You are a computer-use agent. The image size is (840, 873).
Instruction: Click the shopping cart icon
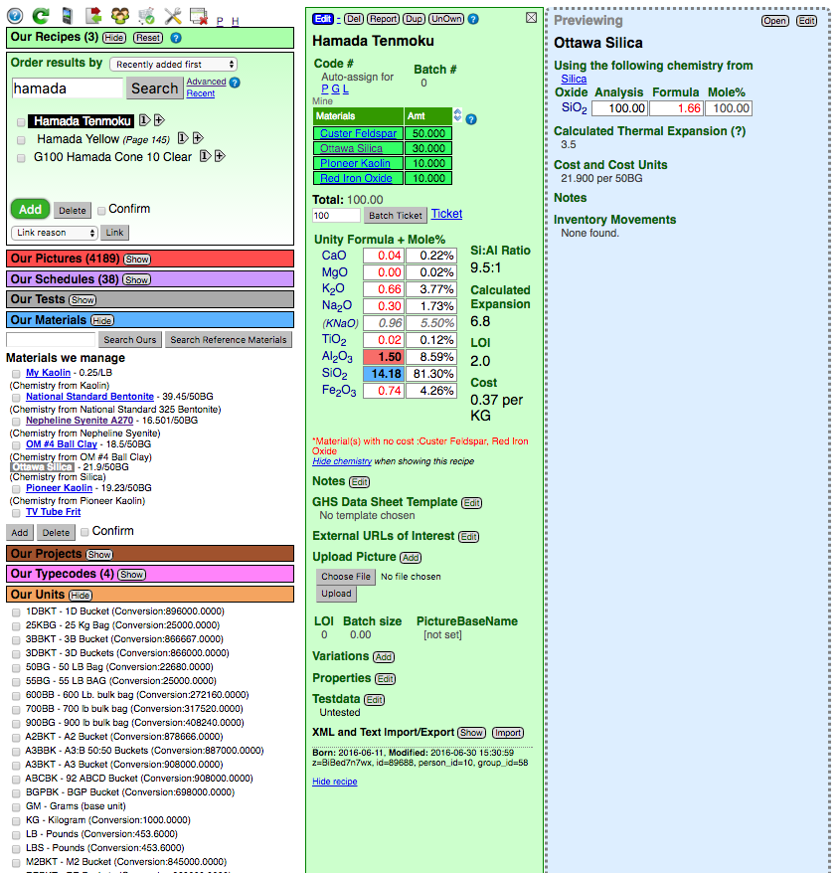[x=146, y=16]
